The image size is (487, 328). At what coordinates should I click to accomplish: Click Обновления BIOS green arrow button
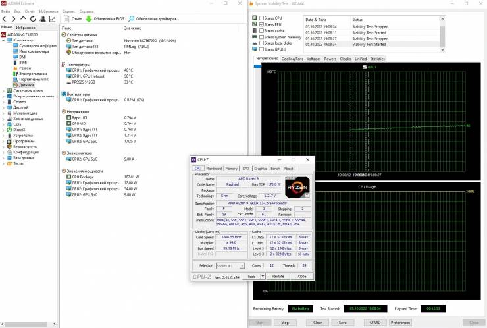click(105, 19)
